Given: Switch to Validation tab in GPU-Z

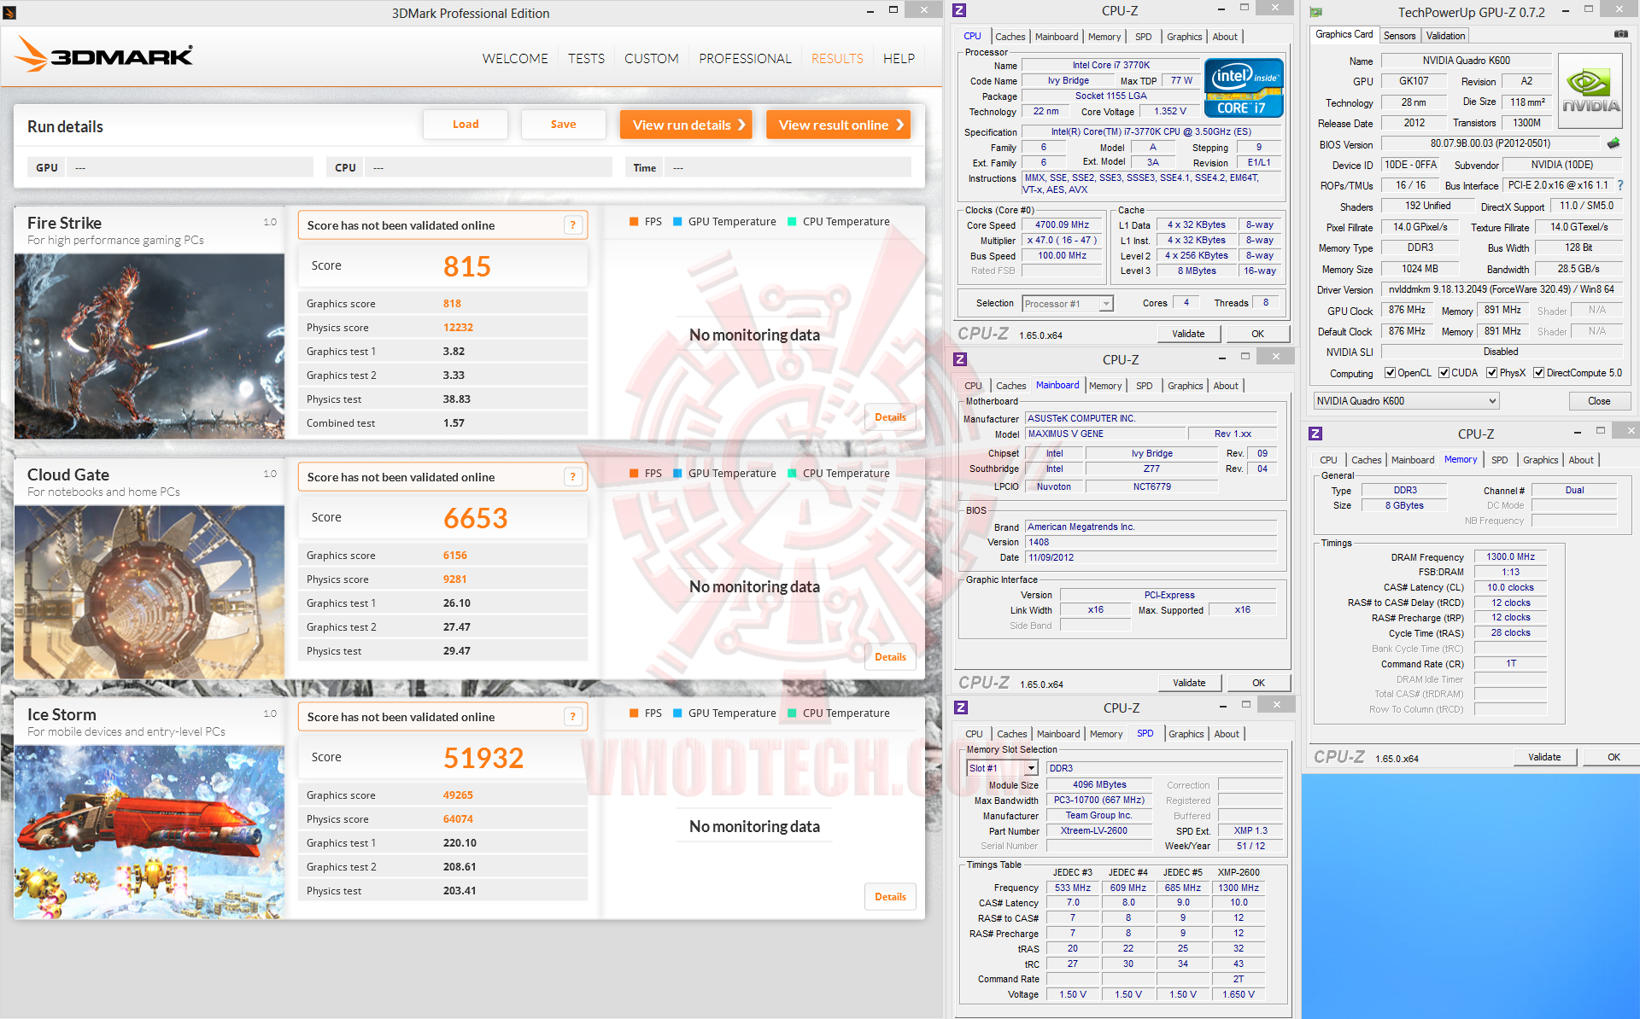Looking at the screenshot, I should coord(1445,36).
